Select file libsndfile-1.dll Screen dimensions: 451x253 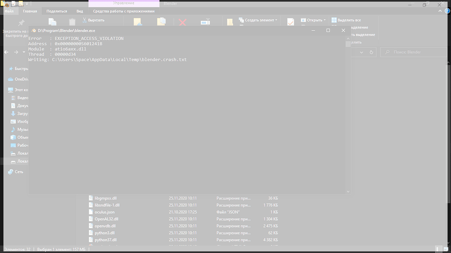(x=107, y=205)
